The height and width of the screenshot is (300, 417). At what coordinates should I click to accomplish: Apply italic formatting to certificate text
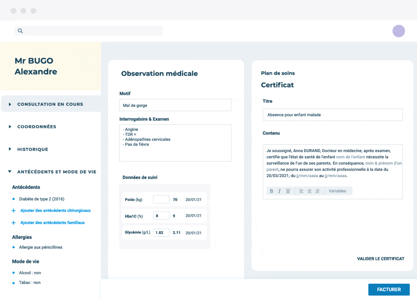click(279, 191)
